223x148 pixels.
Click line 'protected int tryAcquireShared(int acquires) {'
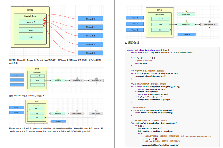[152, 110]
